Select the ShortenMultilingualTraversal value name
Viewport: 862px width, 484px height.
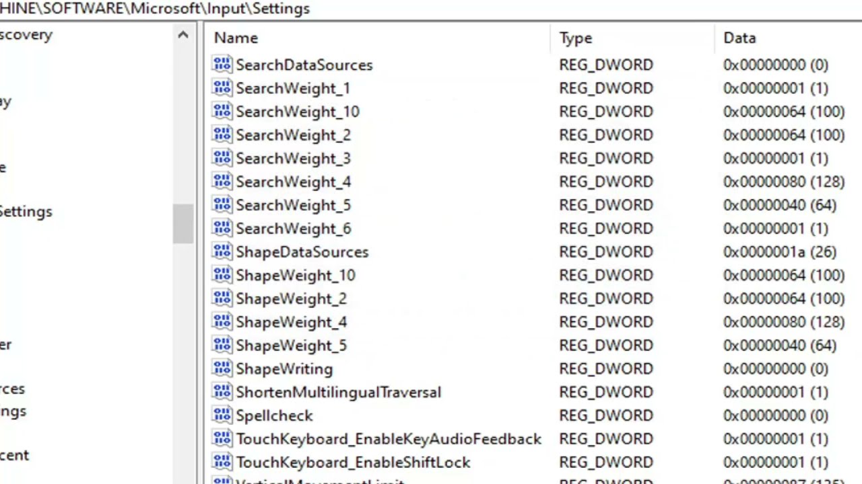click(338, 392)
